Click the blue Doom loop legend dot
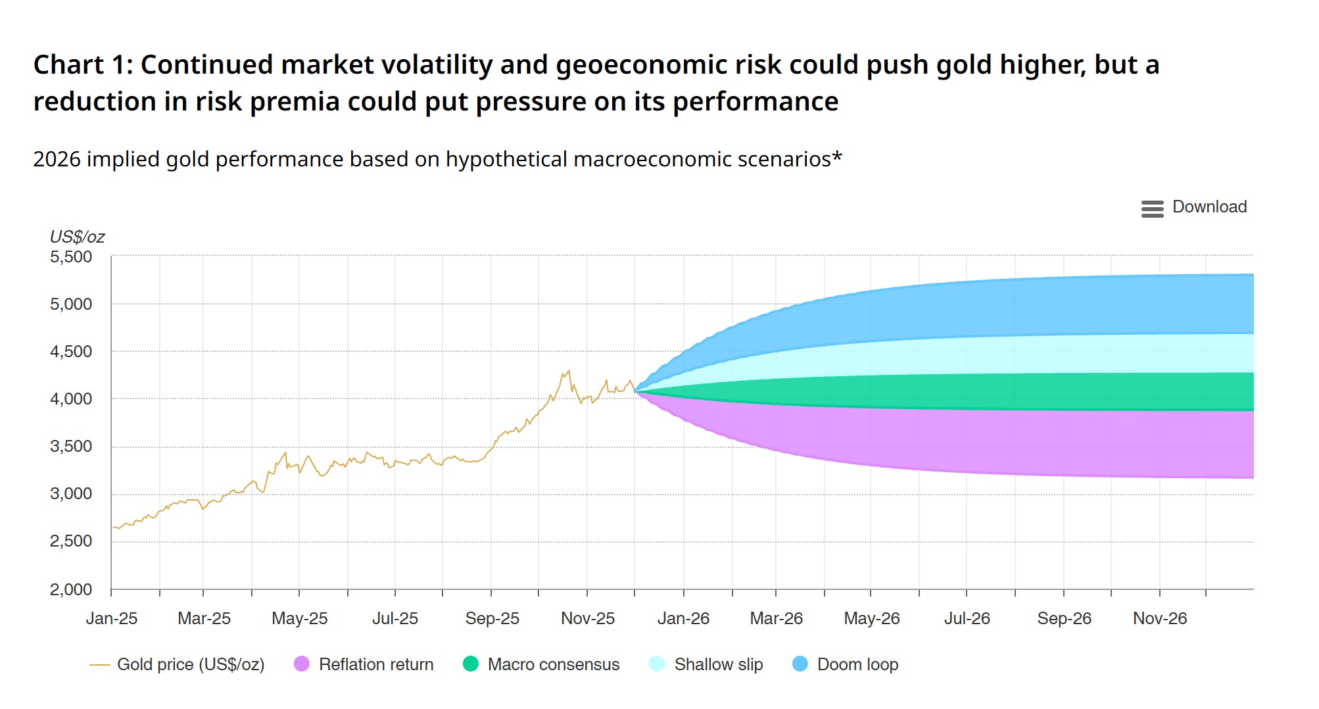The width and height of the screenshot is (1319, 709). (x=800, y=664)
